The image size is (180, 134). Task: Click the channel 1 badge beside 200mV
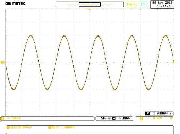pyautogui.click(x=2, y=118)
